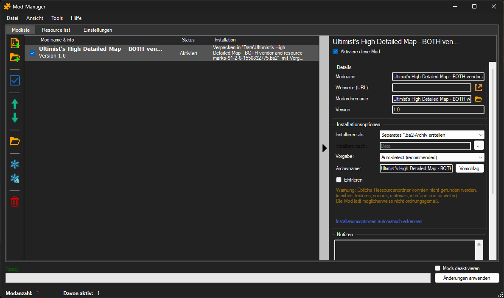Click 'Installationsoptionen automatisch erkennen' link

379,222
